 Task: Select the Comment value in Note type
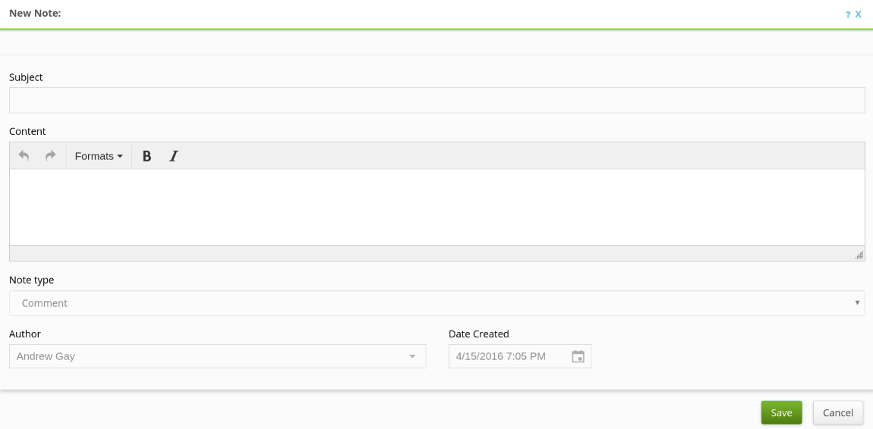point(45,303)
